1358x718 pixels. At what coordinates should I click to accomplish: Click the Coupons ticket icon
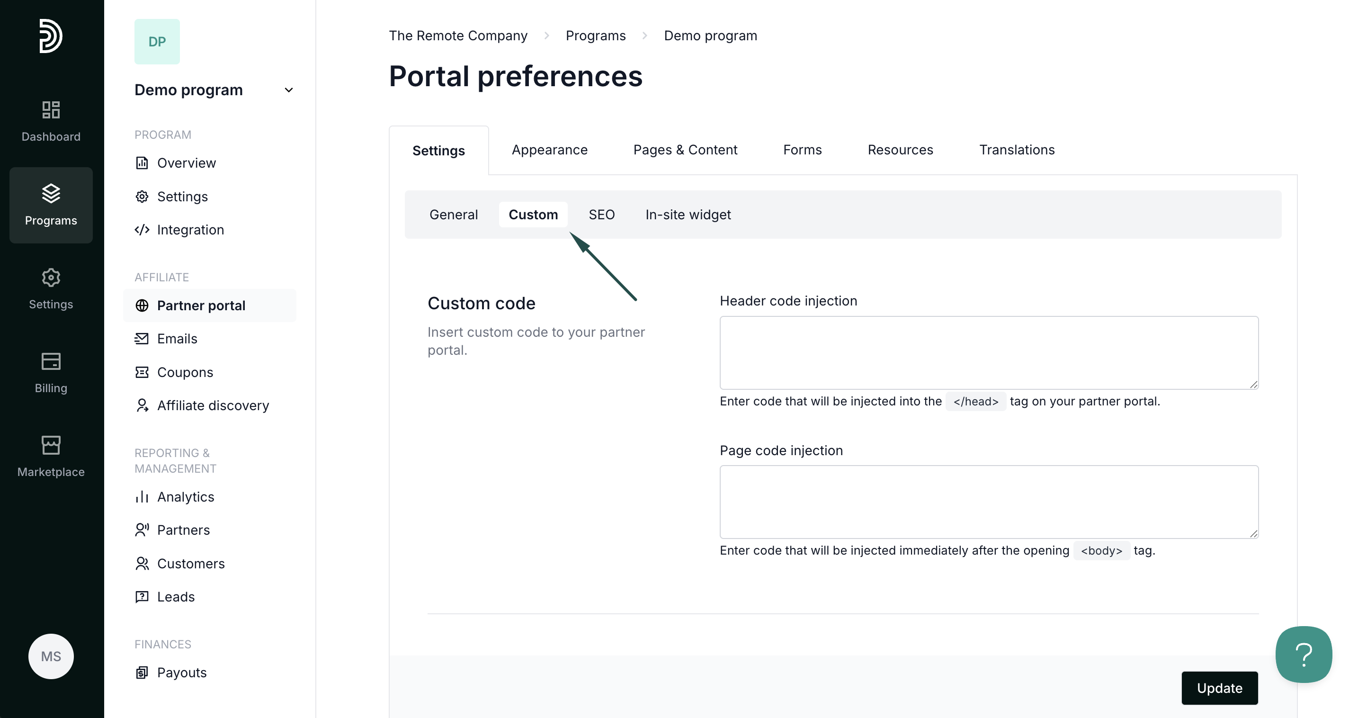[142, 372]
